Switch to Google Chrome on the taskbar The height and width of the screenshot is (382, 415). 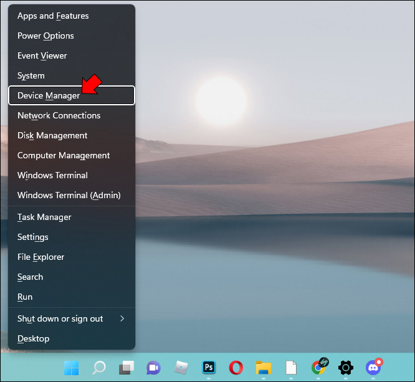(x=319, y=366)
